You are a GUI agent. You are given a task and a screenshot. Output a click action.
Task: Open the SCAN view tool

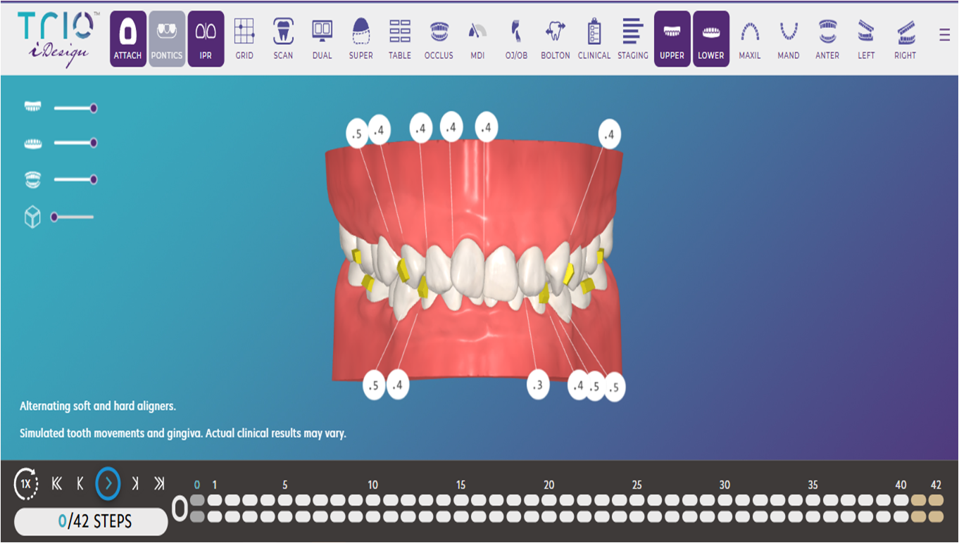283,39
